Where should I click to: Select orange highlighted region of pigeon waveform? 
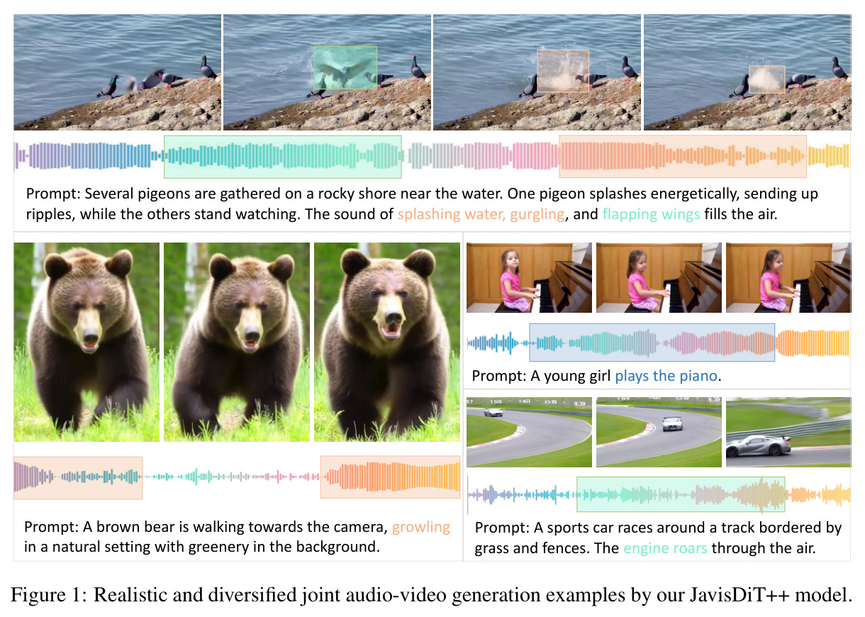coord(683,156)
